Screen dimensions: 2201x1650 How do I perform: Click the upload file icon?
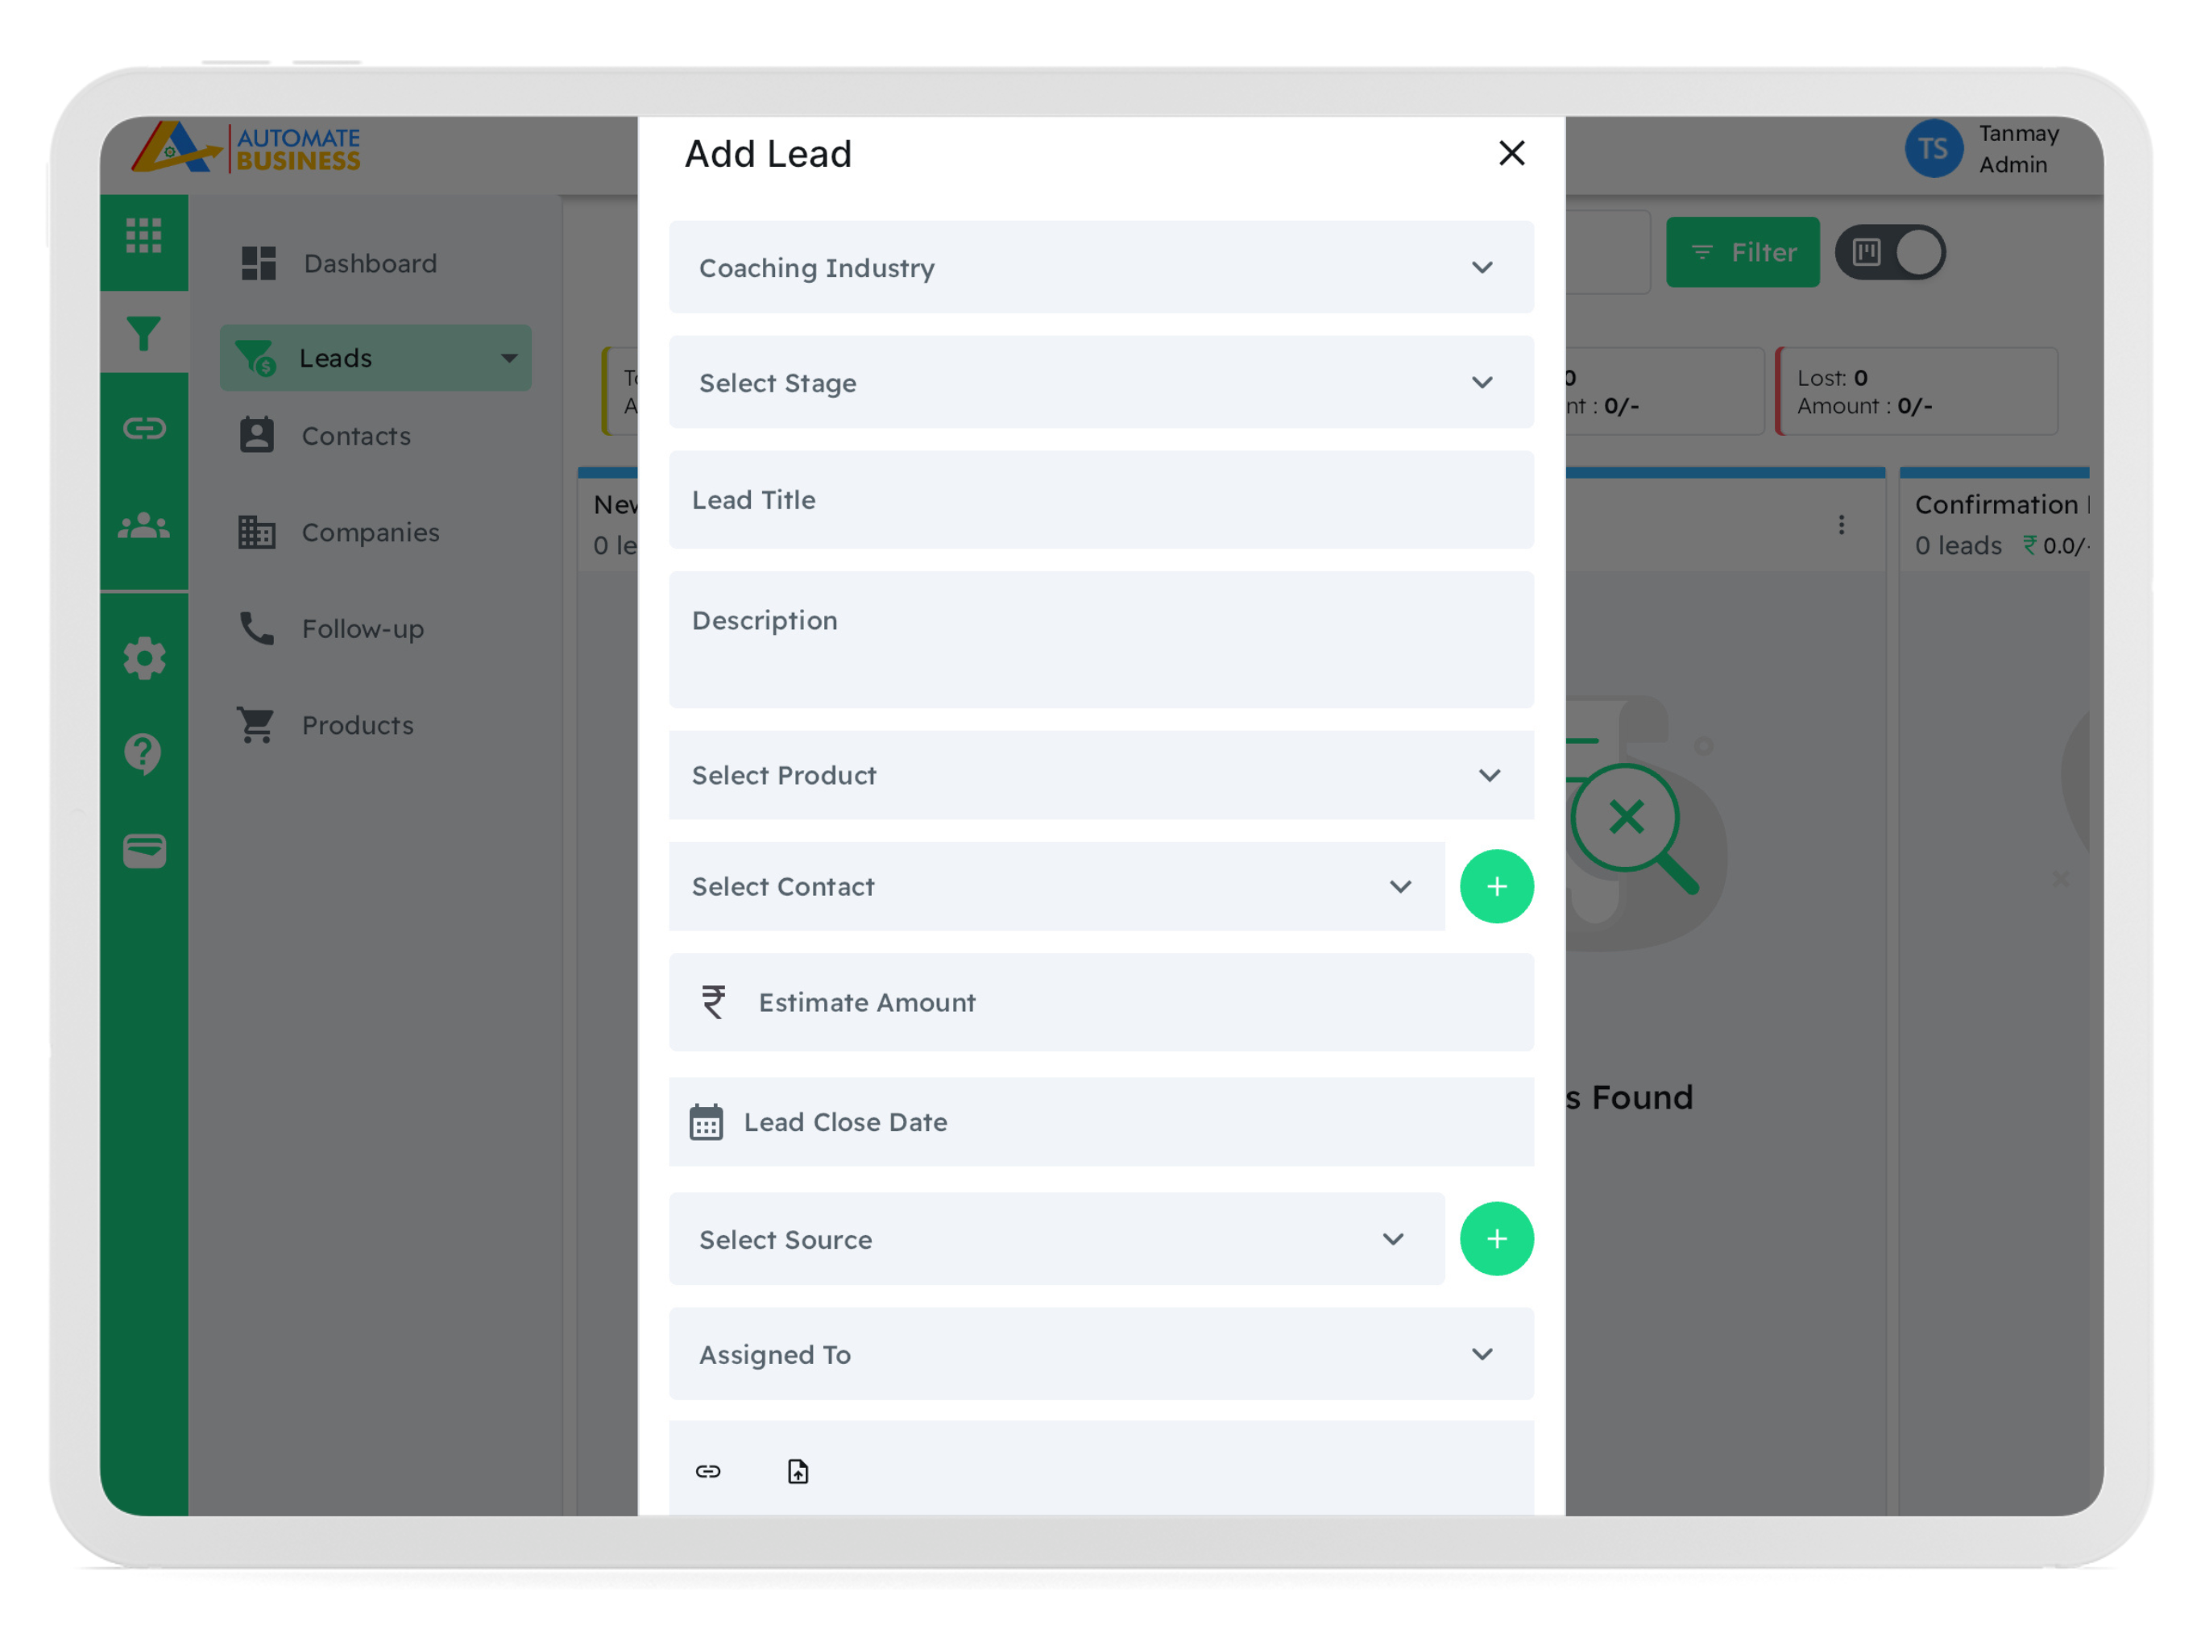798,1471
